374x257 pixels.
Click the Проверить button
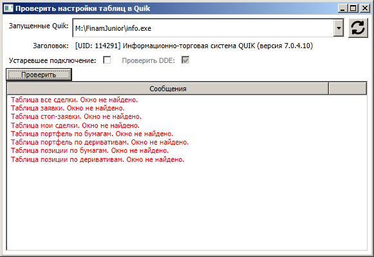(x=39, y=75)
